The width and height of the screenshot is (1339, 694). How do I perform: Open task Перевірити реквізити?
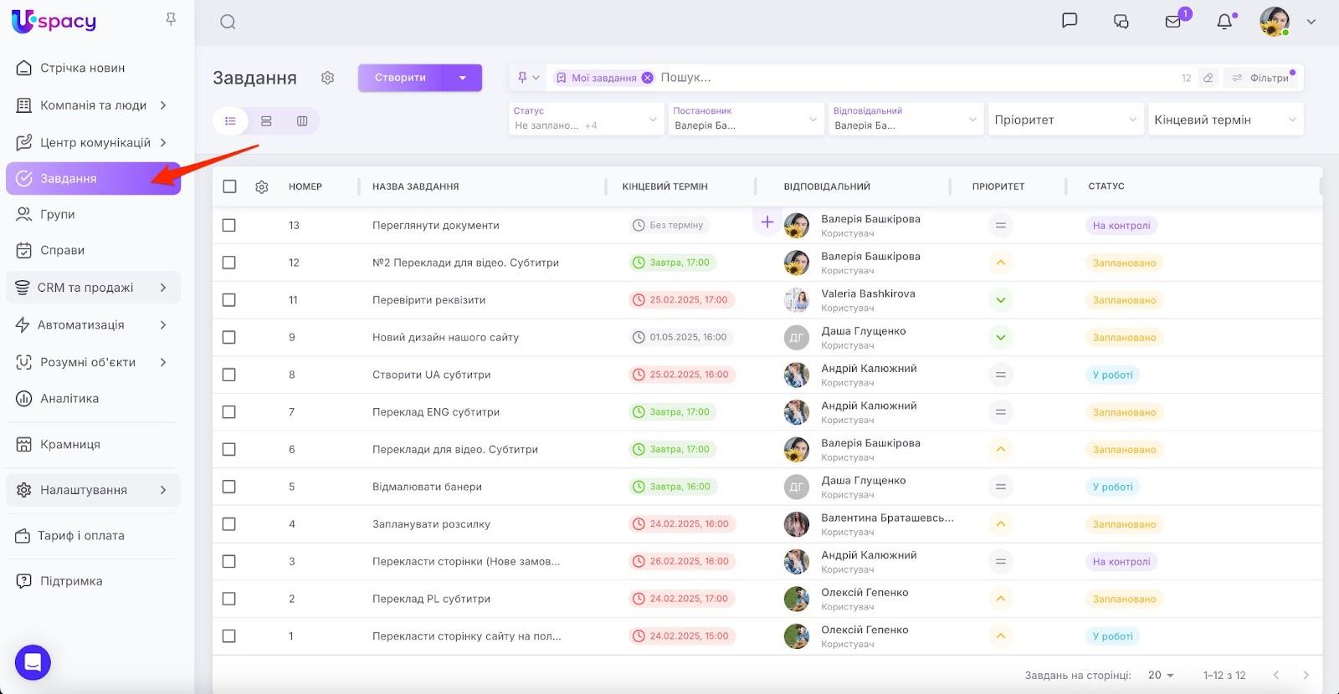(428, 300)
